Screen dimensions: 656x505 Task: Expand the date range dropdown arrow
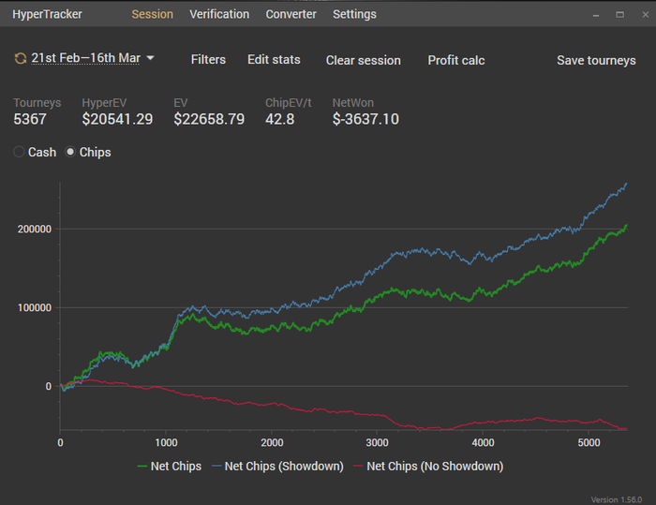pyautogui.click(x=151, y=58)
